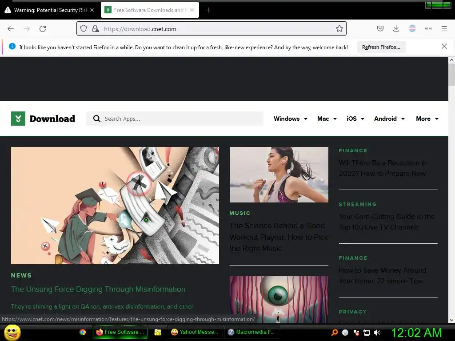Image resolution: width=455 pixels, height=341 pixels.
Task: Click the STREAMING category label
Action: pos(358,204)
